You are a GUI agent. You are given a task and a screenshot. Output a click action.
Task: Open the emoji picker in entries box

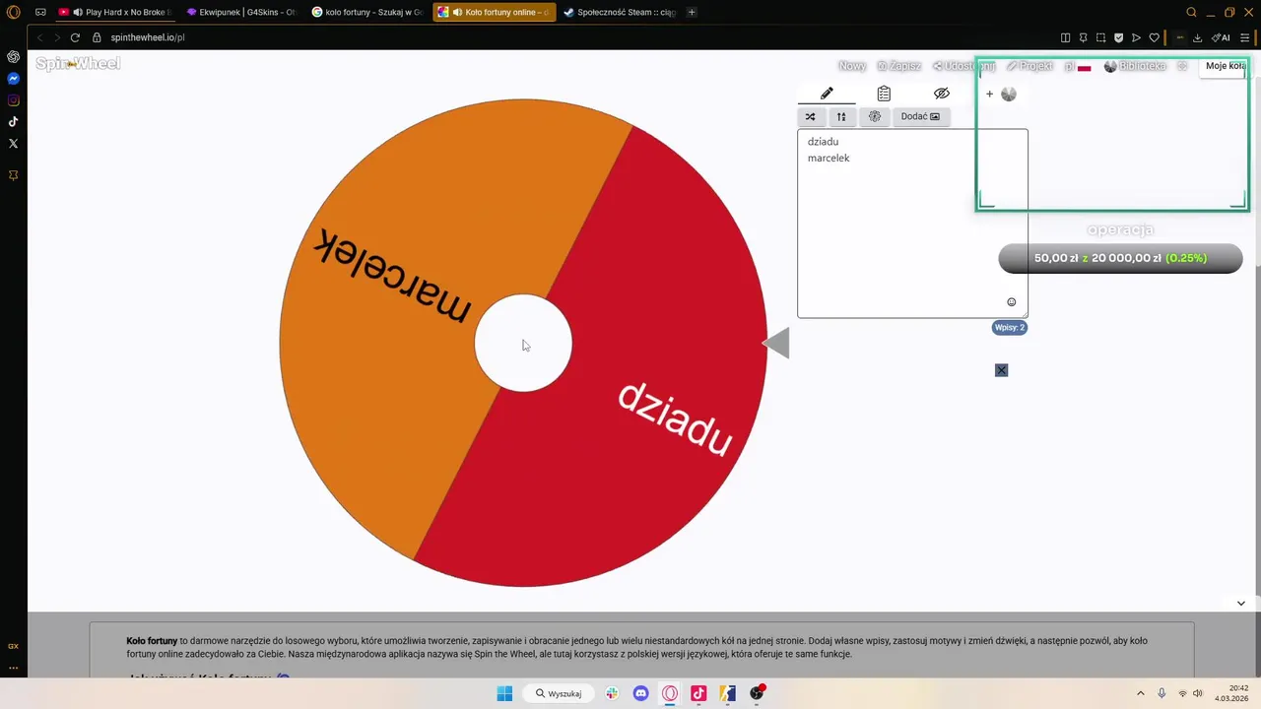[x=1011, y=302]
